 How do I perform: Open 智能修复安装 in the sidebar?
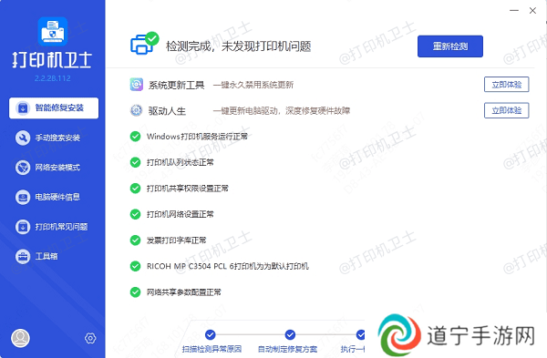click(54, 108)
